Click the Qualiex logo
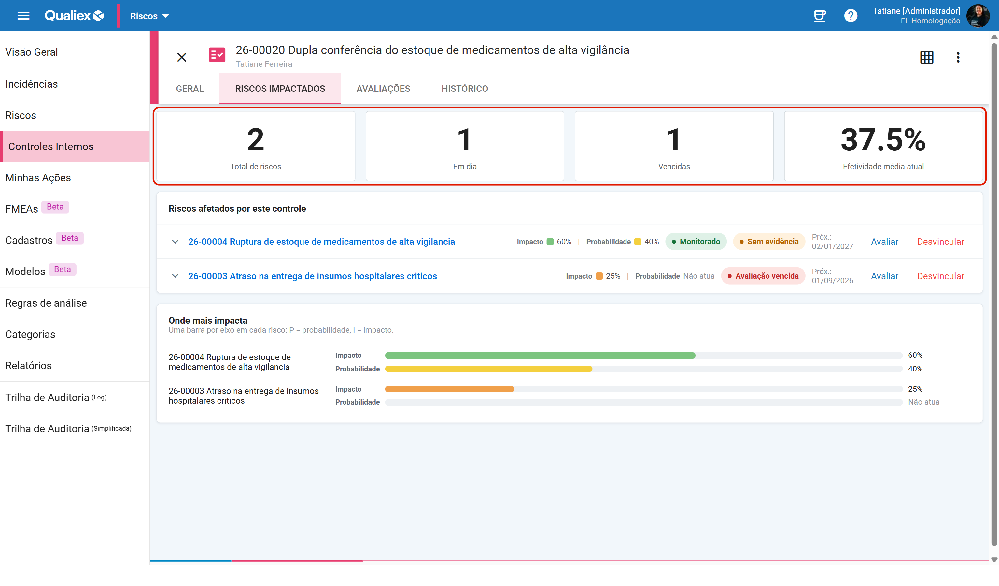Image resolution: width=999 pixels, height=586 pixels. tap(74, 16)
